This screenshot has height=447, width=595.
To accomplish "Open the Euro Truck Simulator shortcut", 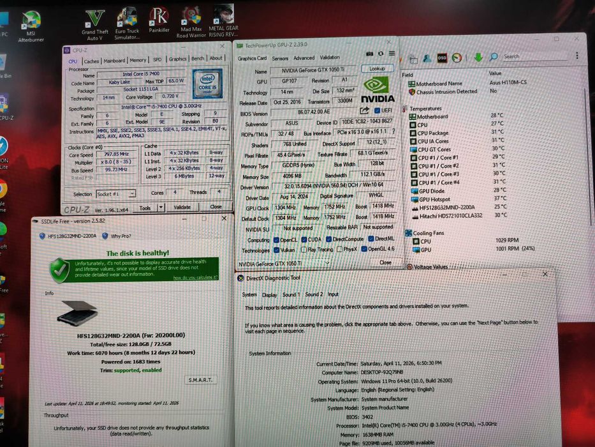I will coord(127,24).
